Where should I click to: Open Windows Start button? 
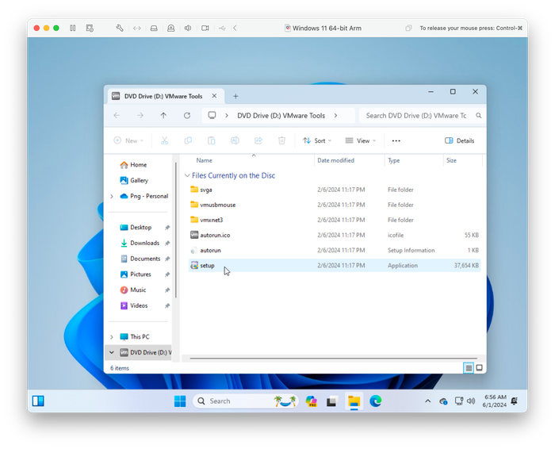(180, 401)
